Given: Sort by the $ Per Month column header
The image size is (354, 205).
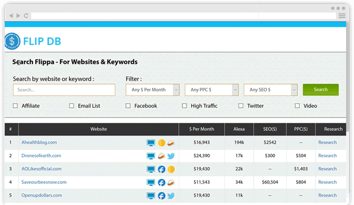Looking at the screenshot, I should pyautogui.click(x=202, y=129).
